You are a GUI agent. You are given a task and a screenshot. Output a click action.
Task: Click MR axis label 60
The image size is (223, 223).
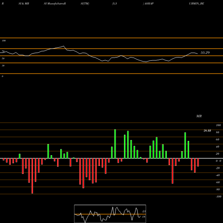(218, 140)
